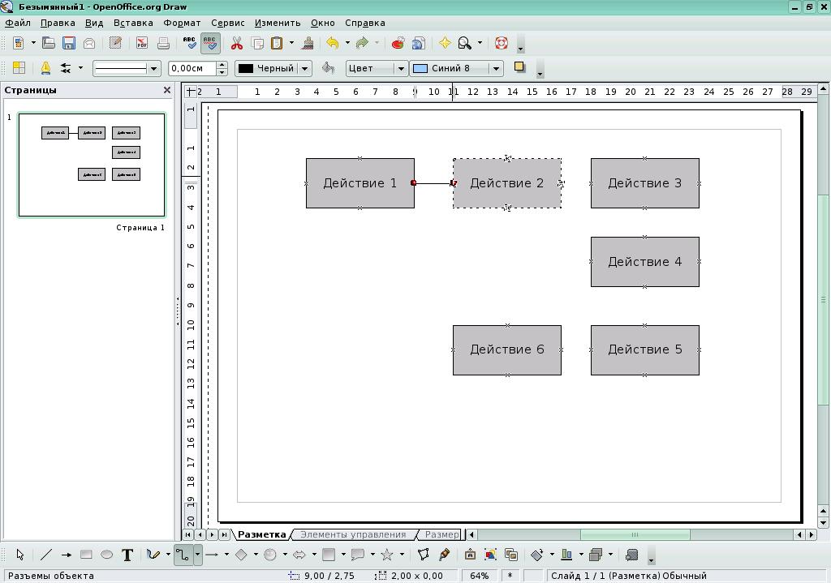The width and height of the screenshot is (831, 583).
Task: Open Fontwork Gallery icon
Action: coord(470,555)
